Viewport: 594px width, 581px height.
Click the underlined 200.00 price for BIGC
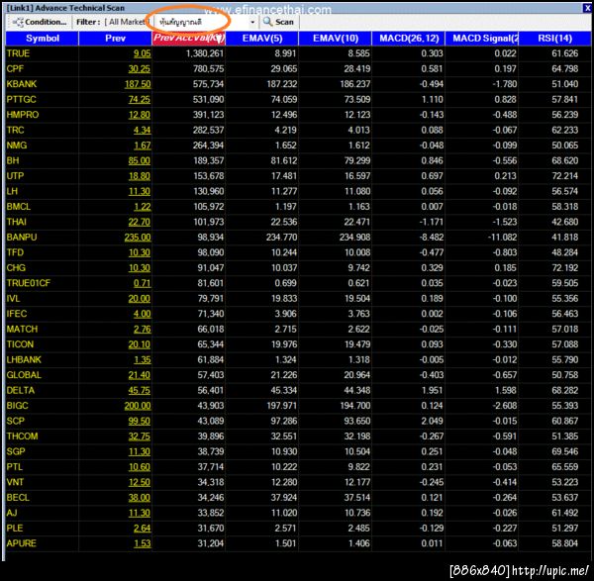138,406
